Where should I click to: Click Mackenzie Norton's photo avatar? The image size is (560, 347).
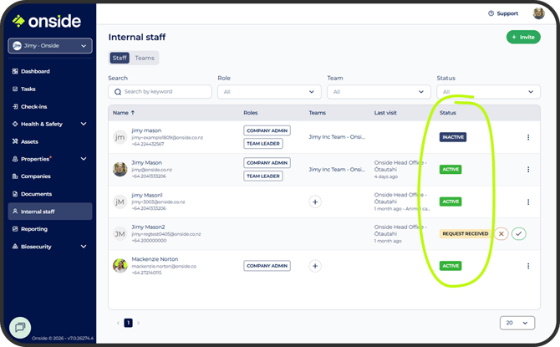(120, 266)
